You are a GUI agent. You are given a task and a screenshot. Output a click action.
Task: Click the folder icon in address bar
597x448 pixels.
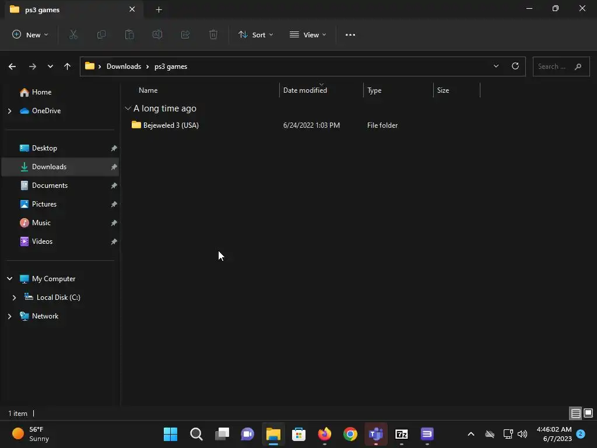tap(89, 66)
